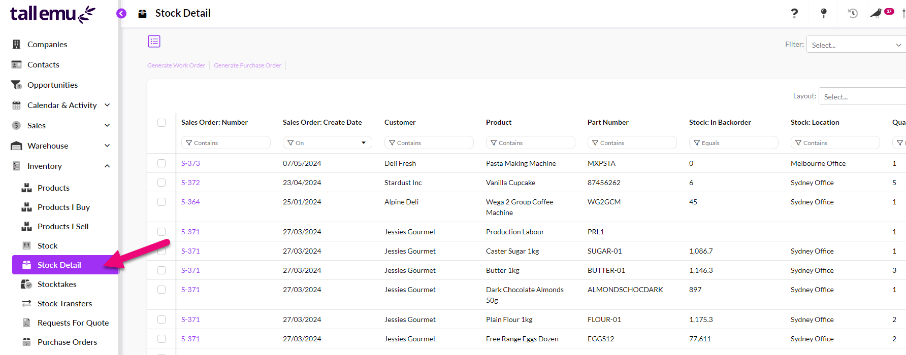Click the Sales Order: Number filter field
The width and height of the screenshot is (906, 355).
226,143
